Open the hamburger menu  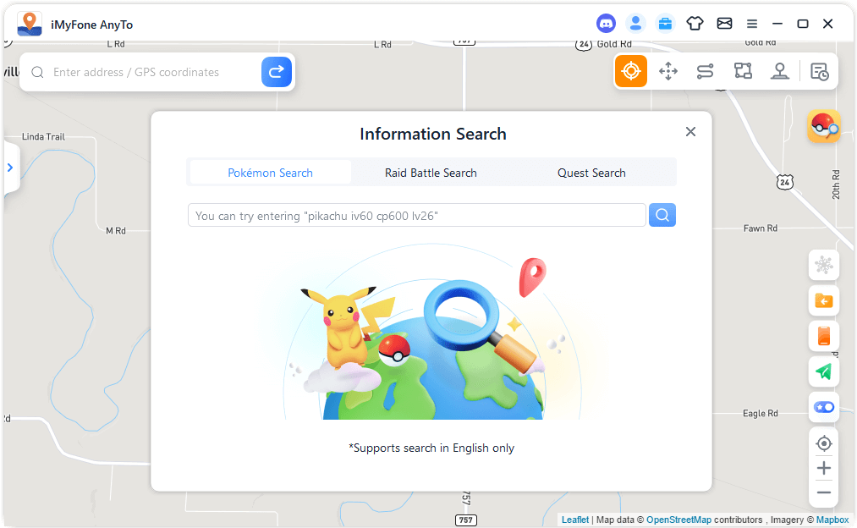[752, 24]
